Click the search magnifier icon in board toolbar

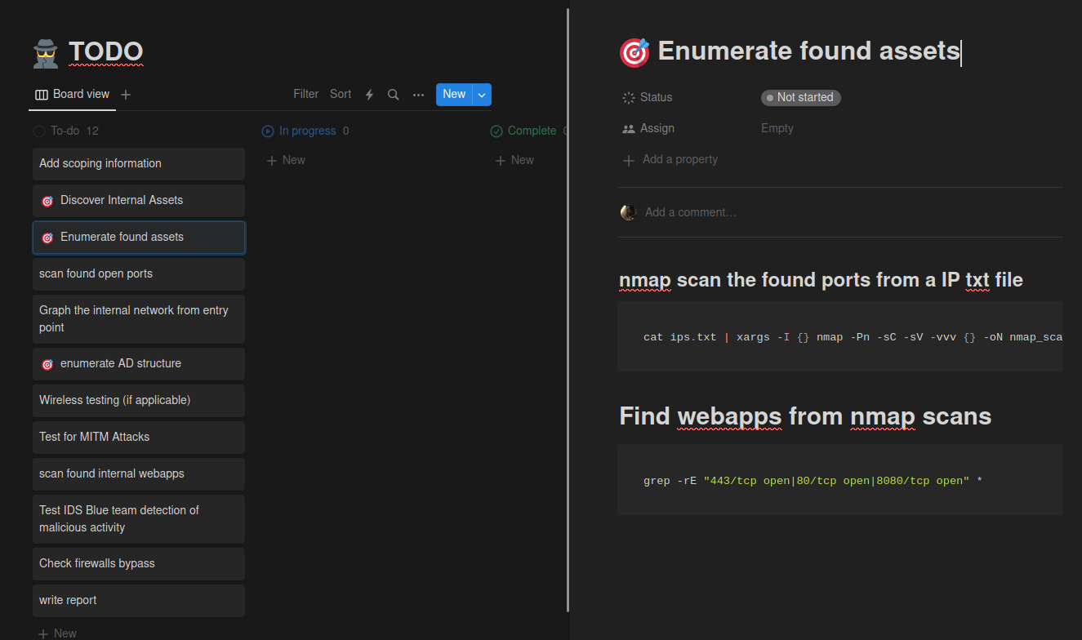(x=393, y=95)
